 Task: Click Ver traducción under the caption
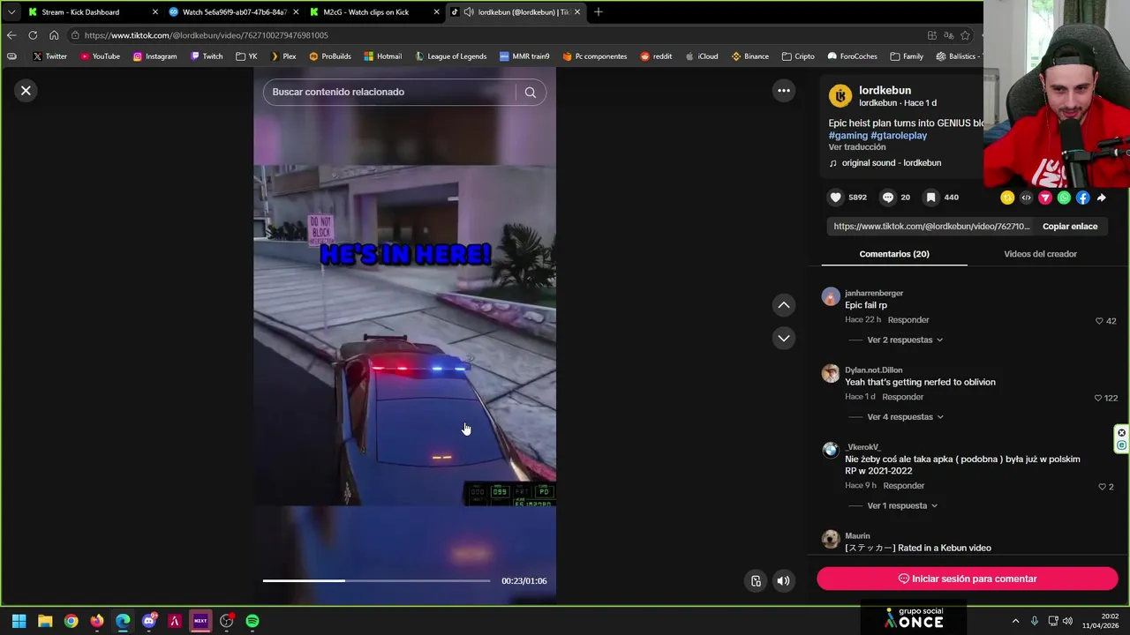point(856,147)
